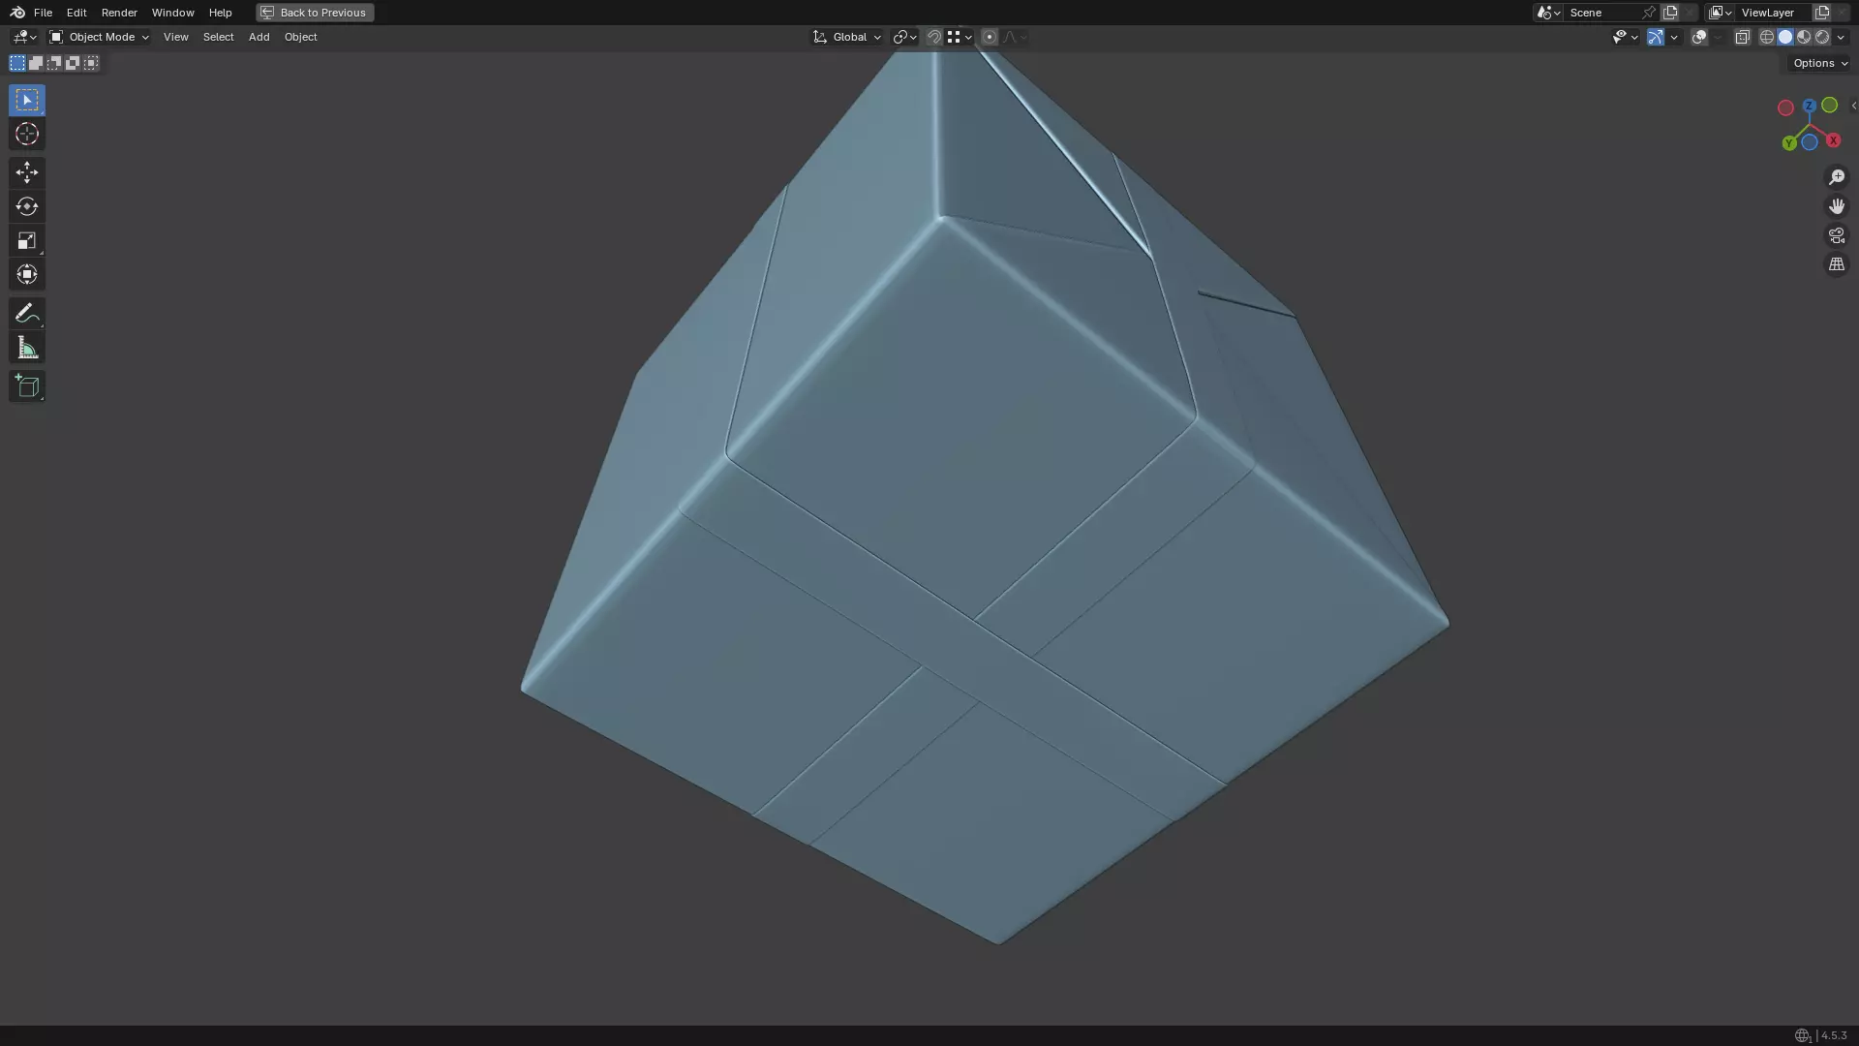Image resolution: width=1859 pixels, height=1046 pixels.
Task: Open the Render menu
Action: [119, 13]
